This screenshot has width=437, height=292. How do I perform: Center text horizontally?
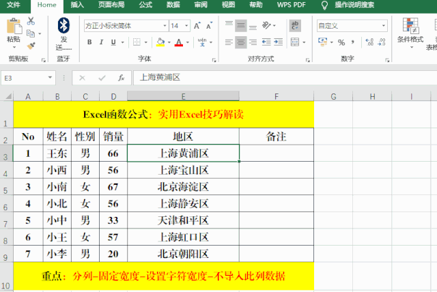pyautogui.click(x=241, y=42)
